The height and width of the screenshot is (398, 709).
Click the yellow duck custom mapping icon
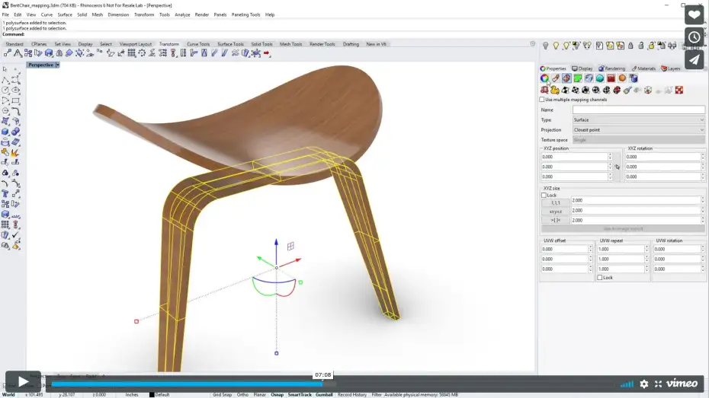click(x=555, y=91)
